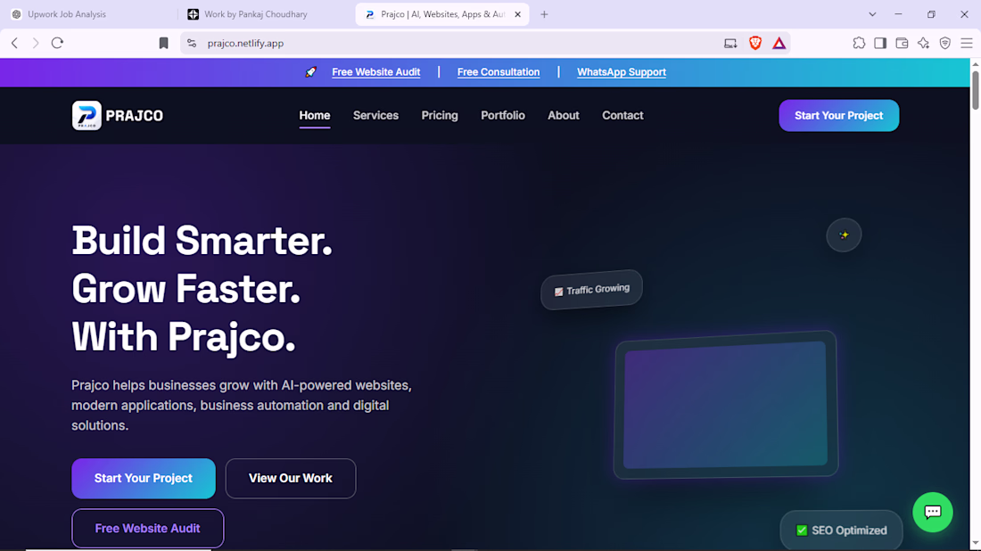Click header Start Your Project button

[839, 116]
